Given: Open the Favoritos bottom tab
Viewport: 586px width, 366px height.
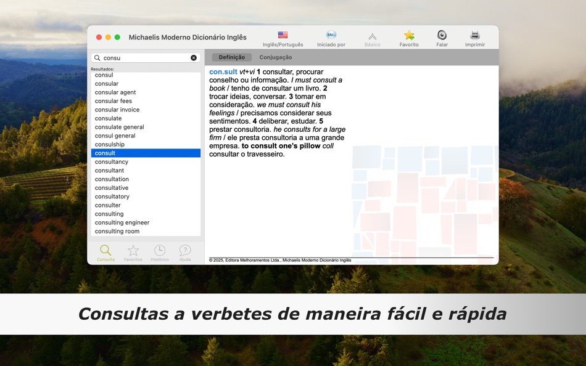Looking at the screenshot, I should coord(133,253).
